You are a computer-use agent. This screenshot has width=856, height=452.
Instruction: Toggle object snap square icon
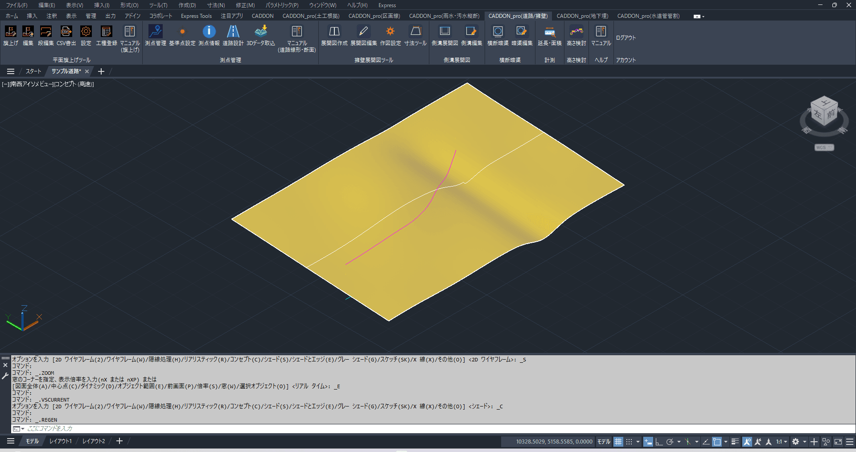(717, 442)
